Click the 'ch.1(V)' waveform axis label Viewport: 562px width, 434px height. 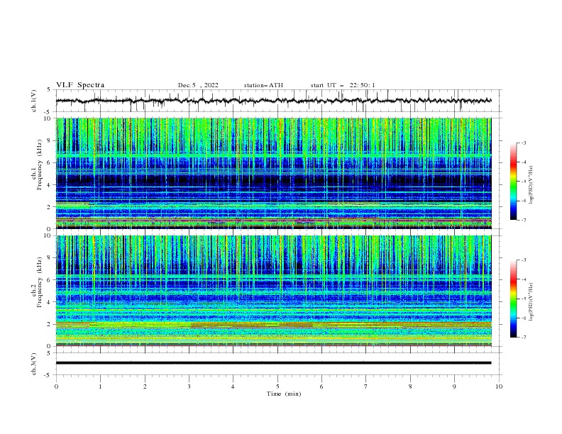[x=34, y=101]
